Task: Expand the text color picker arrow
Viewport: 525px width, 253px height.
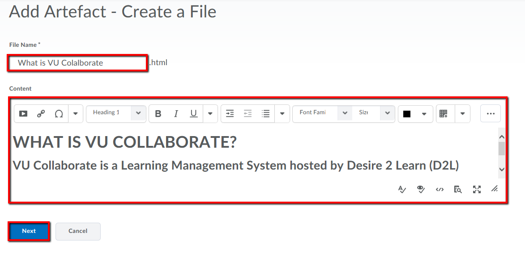Action: tap(424, 114)
